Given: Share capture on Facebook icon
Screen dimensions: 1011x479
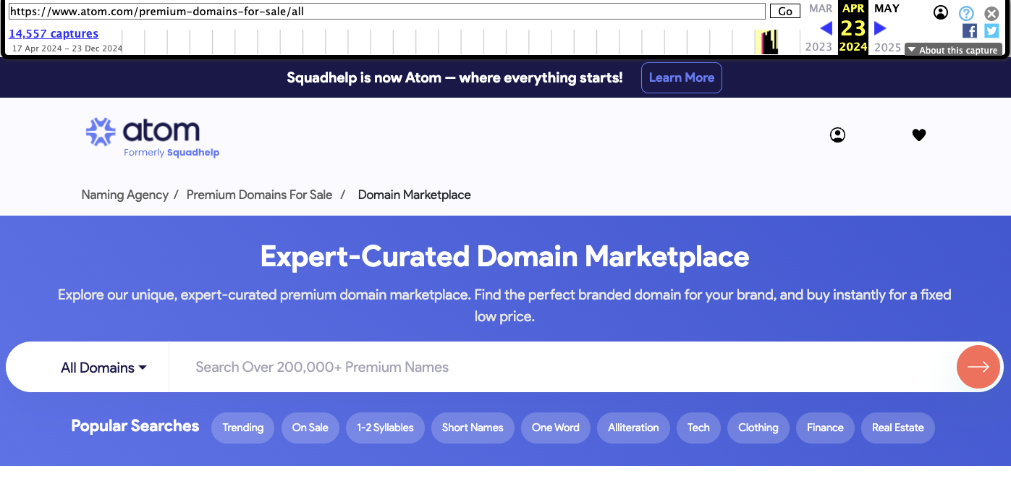Looking at the screenshot, I should point(970,30).
